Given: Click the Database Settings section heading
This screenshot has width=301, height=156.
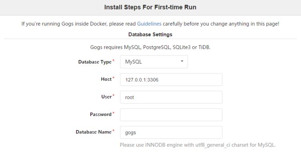Looking at the screenshot, I should tap(150, 35).
